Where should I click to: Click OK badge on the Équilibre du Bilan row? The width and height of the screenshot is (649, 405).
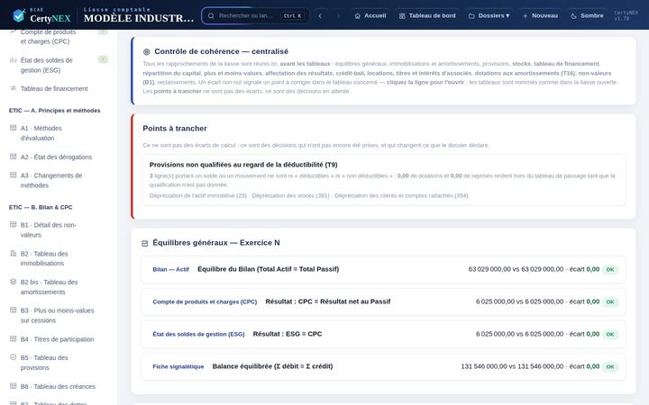(x=610, y=269)
